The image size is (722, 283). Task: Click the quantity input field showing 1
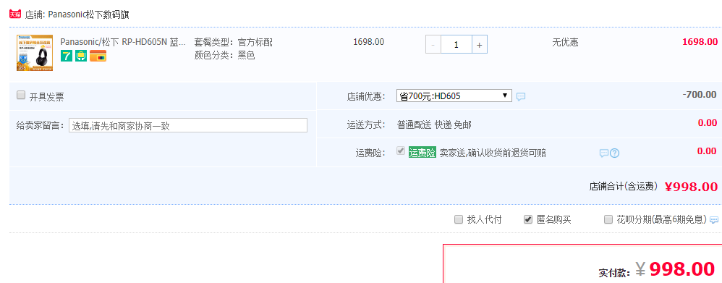click(456, 45)
